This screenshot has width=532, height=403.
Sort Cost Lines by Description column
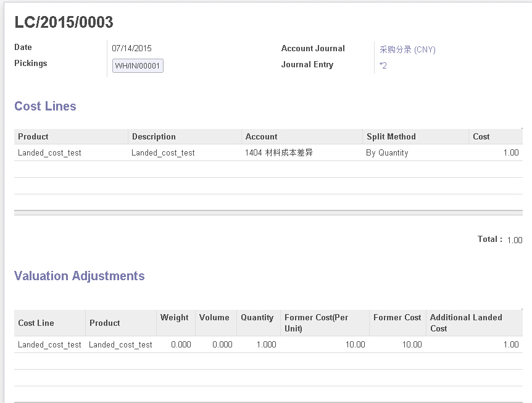[154, 136]
